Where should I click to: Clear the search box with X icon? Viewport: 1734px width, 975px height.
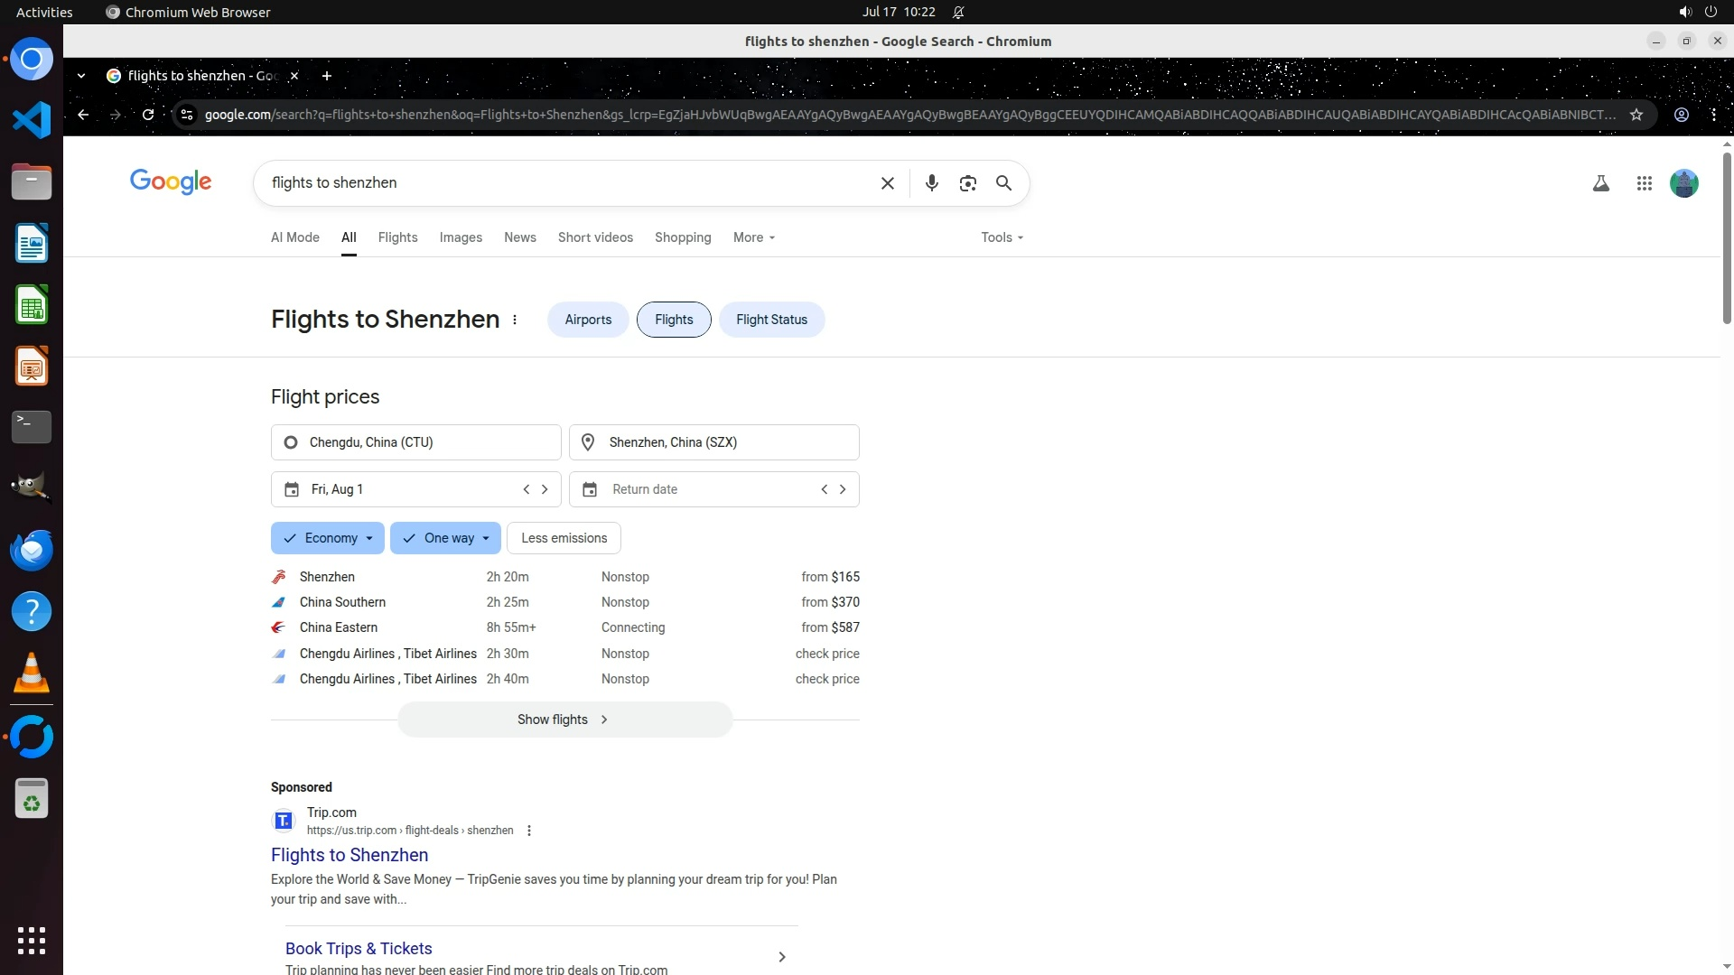pyautogui.click(x=887, y=183)
